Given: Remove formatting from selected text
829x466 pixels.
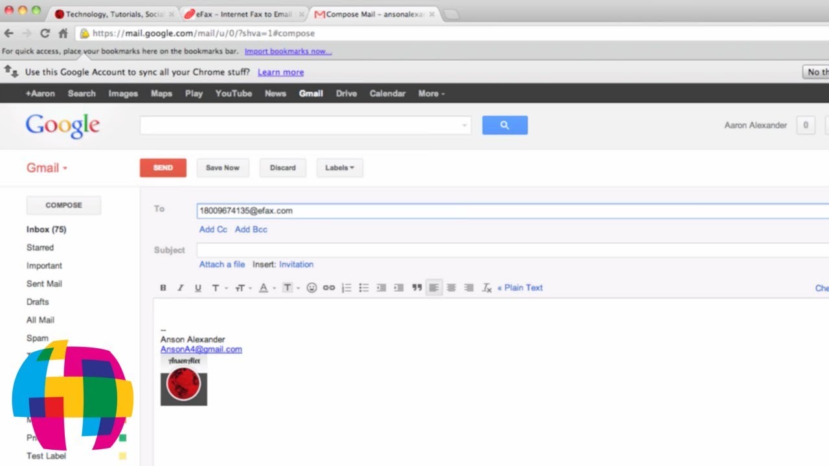Looking at the screenshot, I should pos(486,288).
